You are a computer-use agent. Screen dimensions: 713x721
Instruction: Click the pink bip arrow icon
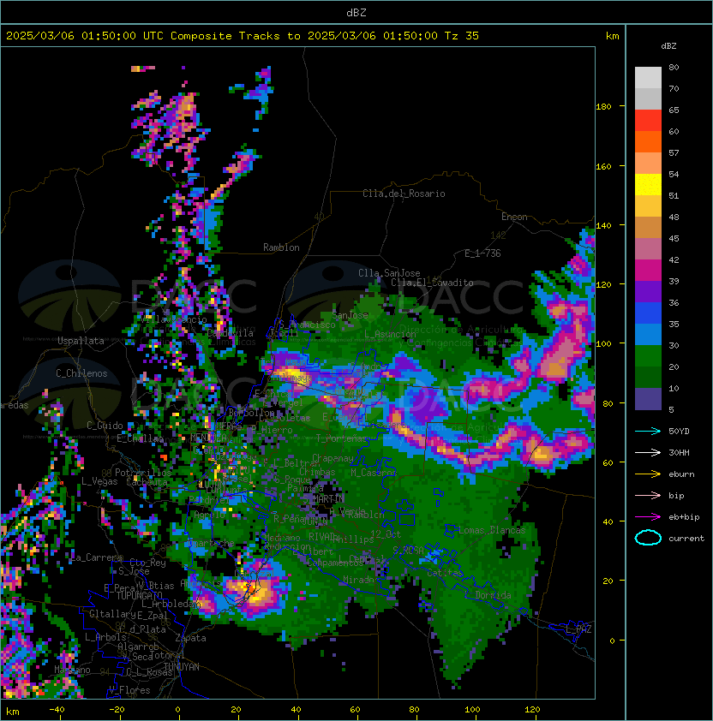pos(648,495)
